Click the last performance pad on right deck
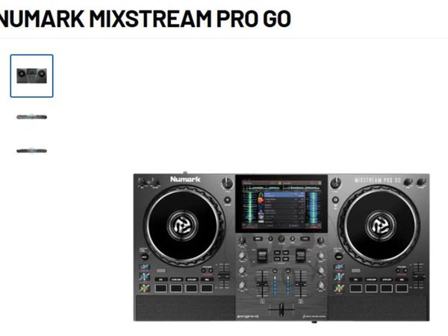The height and width of the screenshot is (336, 448). [x=402, y=288]
